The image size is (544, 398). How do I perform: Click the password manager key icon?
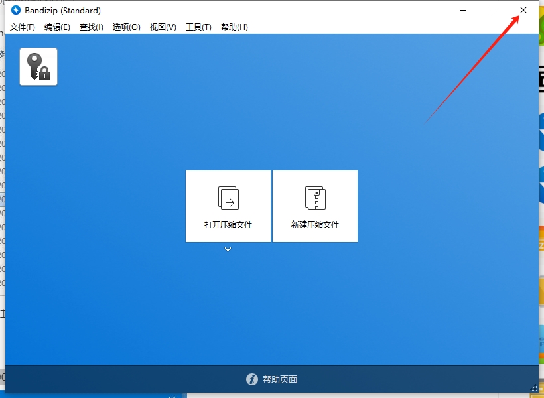click(x=38, y=66)
